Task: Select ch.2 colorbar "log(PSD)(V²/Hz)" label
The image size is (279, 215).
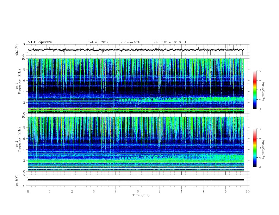Action: pos(264,149)
